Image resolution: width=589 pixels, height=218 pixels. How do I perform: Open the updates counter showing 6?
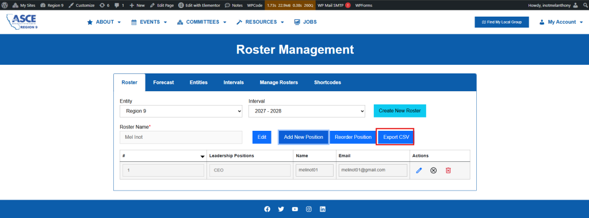pos(105,5)
